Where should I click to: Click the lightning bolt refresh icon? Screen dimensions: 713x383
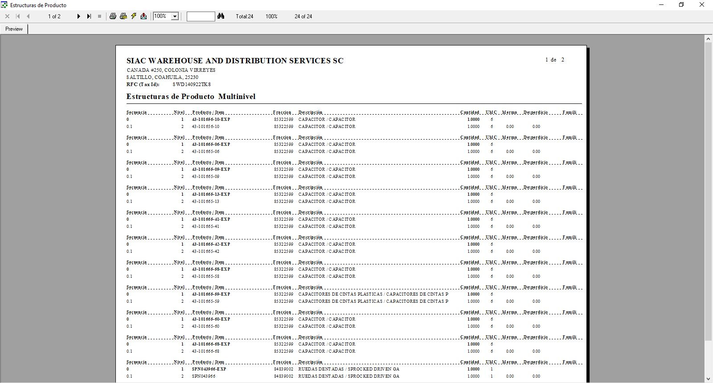(134, 16)
